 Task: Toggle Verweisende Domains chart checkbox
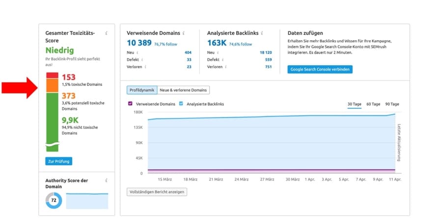point(130,103)
